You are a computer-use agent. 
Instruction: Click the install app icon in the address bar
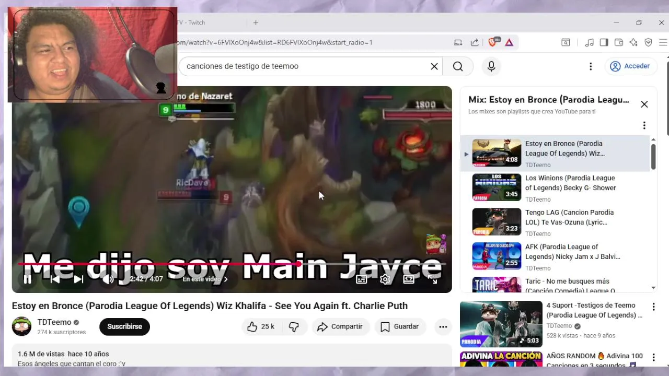coord(458,42)
